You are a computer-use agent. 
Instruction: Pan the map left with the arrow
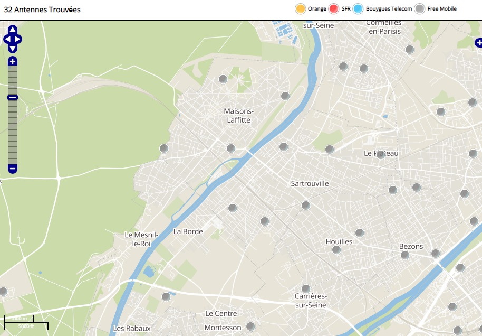7,39
